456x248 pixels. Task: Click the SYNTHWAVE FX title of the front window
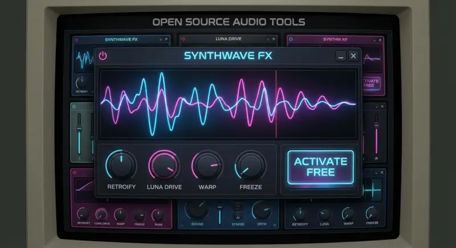point(229,55)
